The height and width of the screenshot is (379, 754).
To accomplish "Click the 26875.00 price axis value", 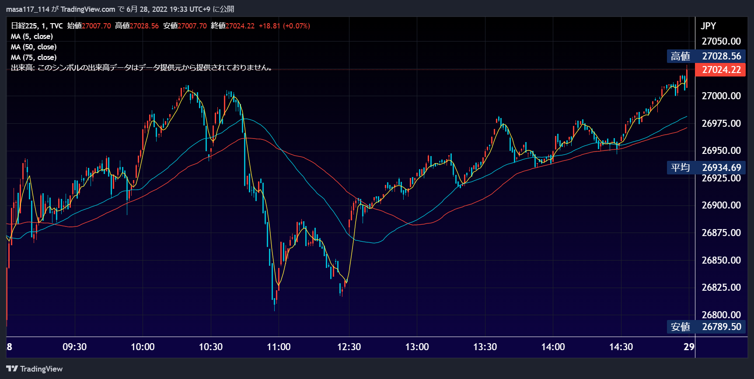I will (721, 233).
